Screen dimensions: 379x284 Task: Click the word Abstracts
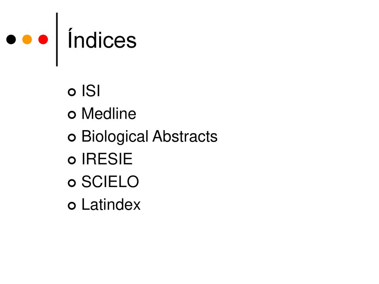185,136
